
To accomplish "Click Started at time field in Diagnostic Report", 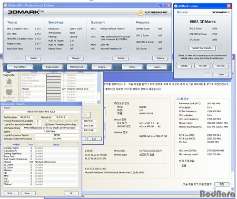I will click(x=60, y=117).
